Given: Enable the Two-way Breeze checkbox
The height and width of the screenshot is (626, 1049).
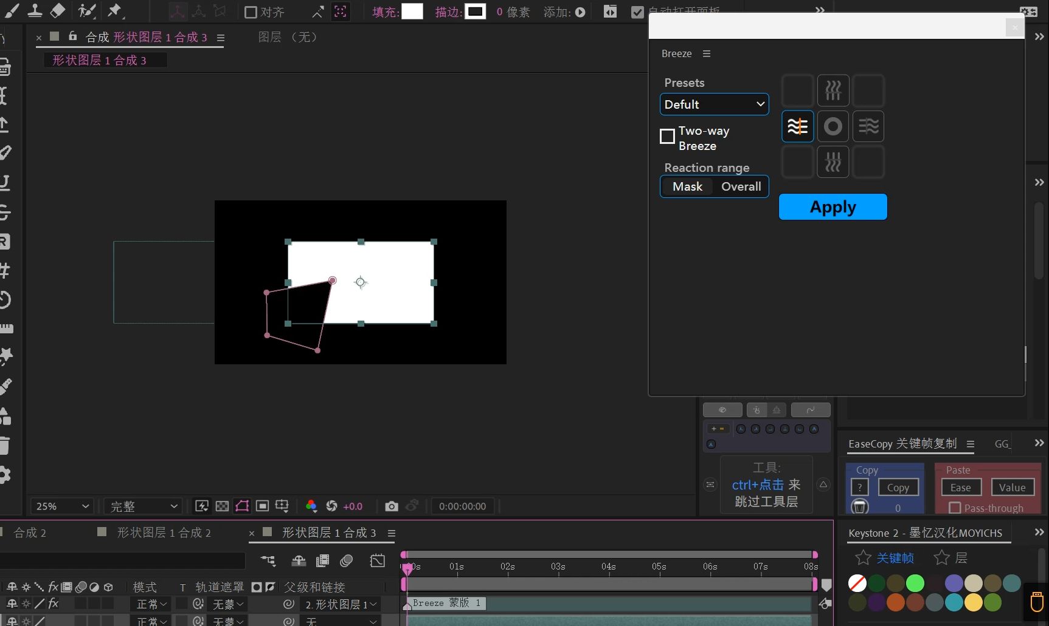Looking at the screenshot, I should [x=667, y=136].
